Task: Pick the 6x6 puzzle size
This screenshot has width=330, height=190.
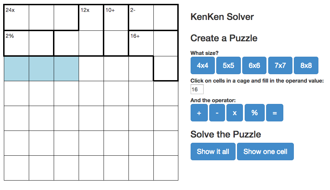Action: (254, 65)
